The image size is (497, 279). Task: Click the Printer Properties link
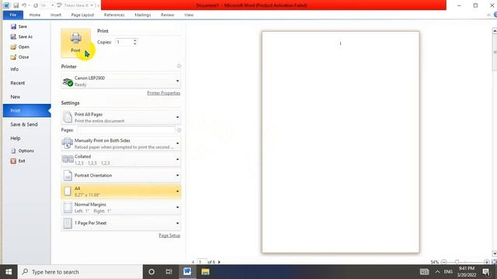[164, 93]
